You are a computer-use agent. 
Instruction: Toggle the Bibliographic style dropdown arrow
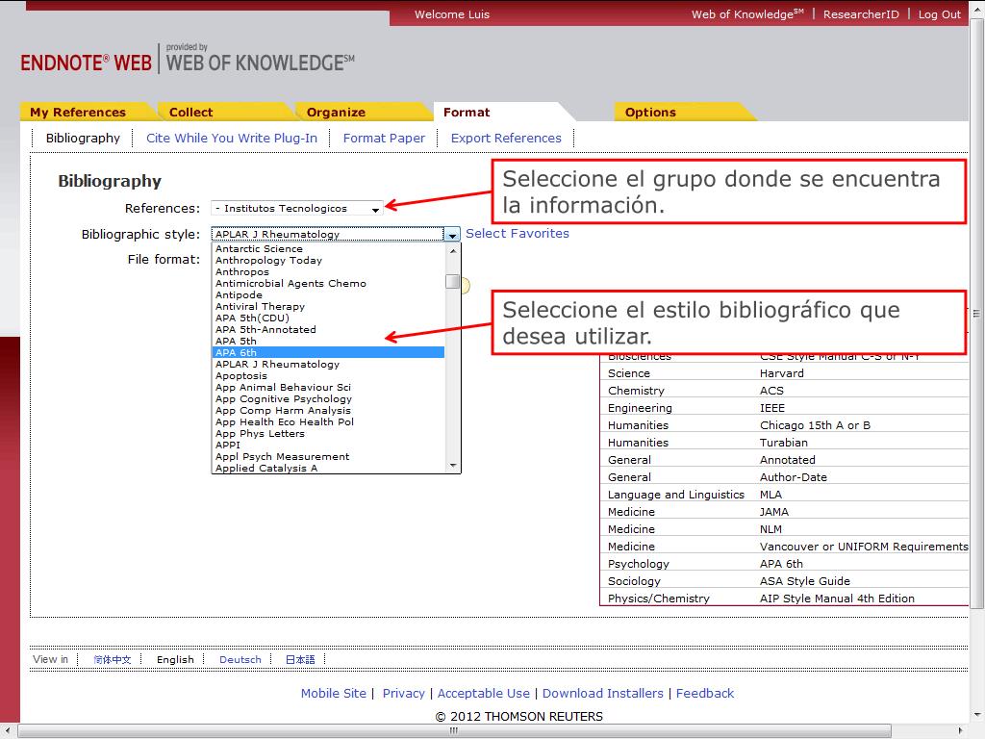point(452,235)
